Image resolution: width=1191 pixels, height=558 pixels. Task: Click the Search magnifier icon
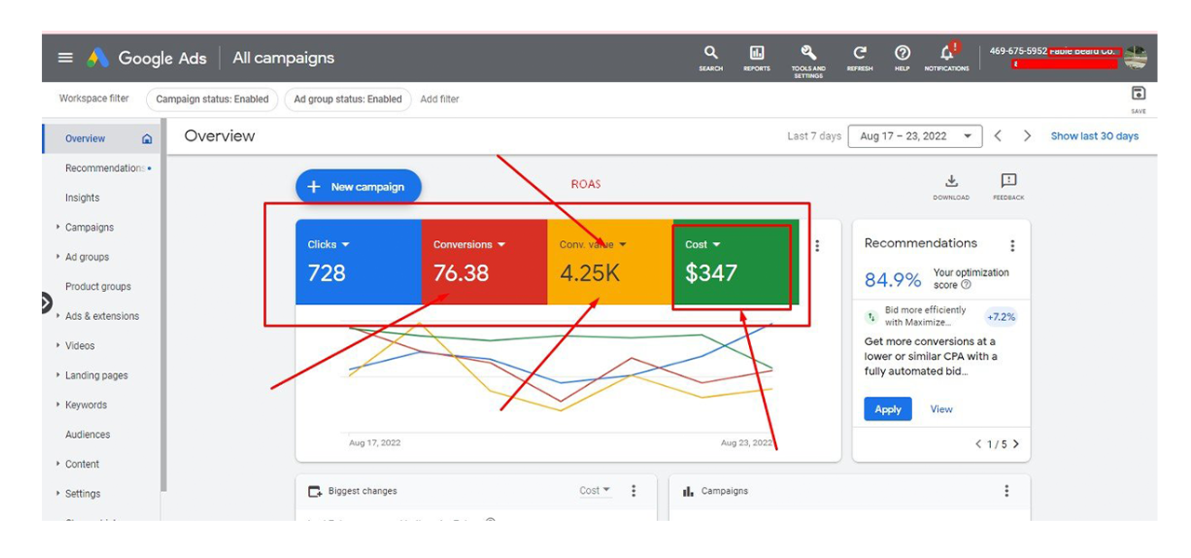[x=711, y=54]
